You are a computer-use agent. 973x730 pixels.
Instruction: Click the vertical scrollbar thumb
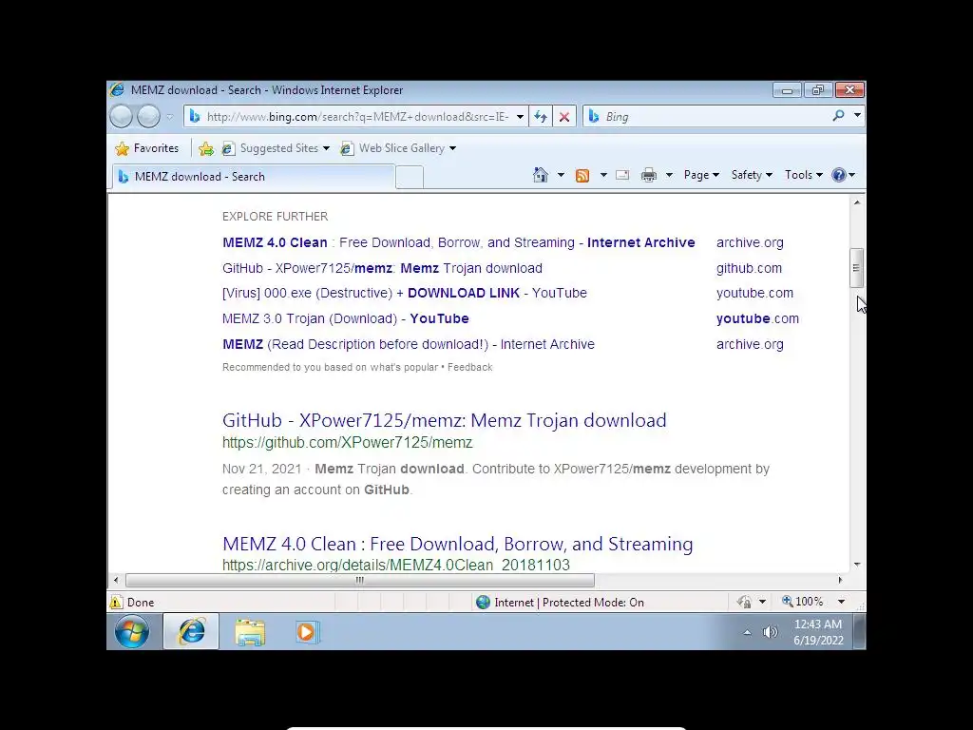pyautogui.click(x=856, y=268)
